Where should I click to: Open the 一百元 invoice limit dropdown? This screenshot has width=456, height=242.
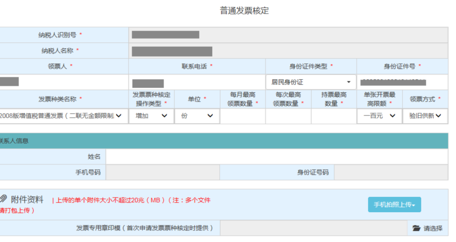379,116
